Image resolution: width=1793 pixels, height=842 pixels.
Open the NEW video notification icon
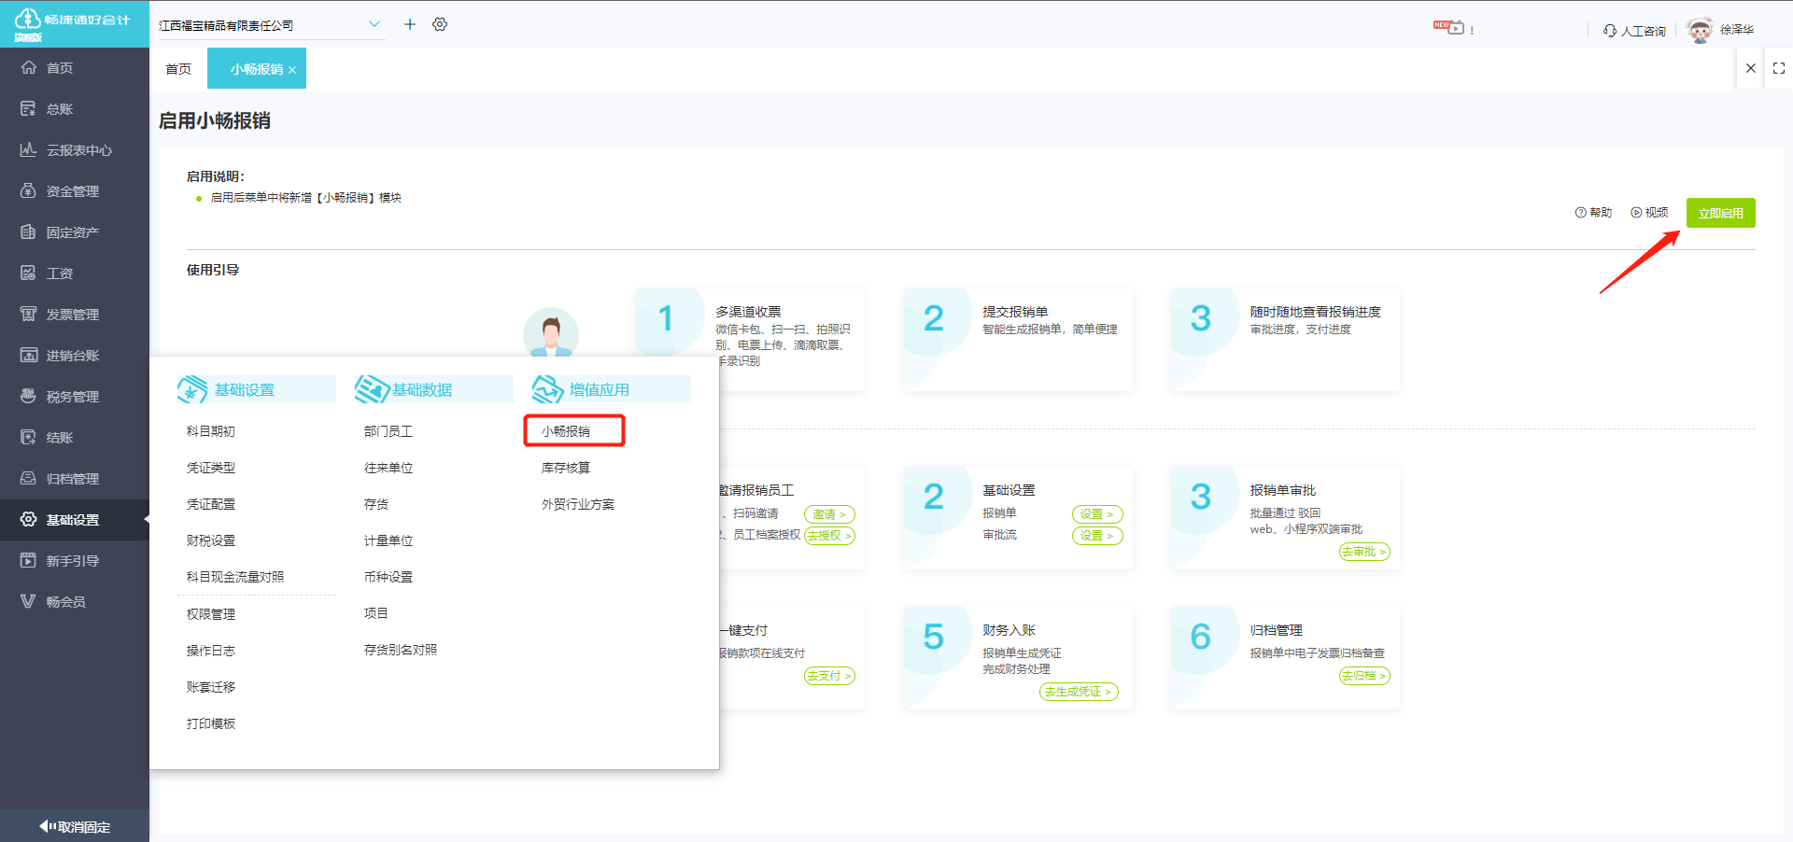click(x=1450, y=28)
